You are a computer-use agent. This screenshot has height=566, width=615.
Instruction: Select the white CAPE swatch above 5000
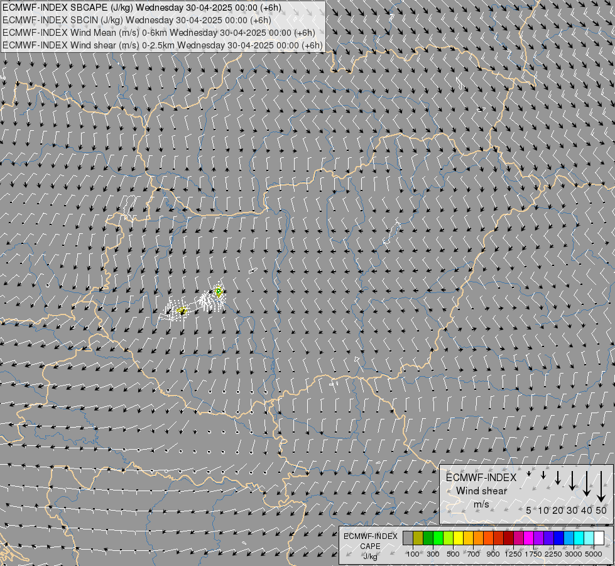tap(599, 538)
